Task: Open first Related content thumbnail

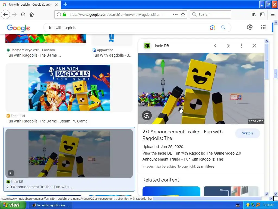Action: (x=171, y=191)
